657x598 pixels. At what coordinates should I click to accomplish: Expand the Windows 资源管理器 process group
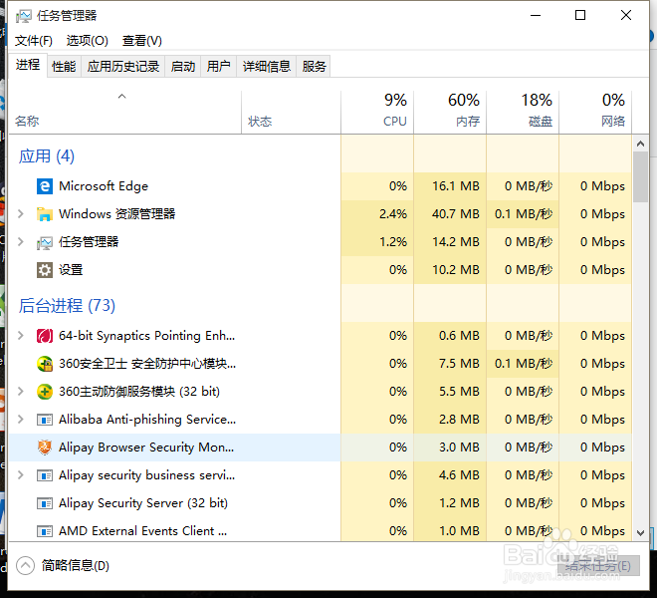coord(21,214)
